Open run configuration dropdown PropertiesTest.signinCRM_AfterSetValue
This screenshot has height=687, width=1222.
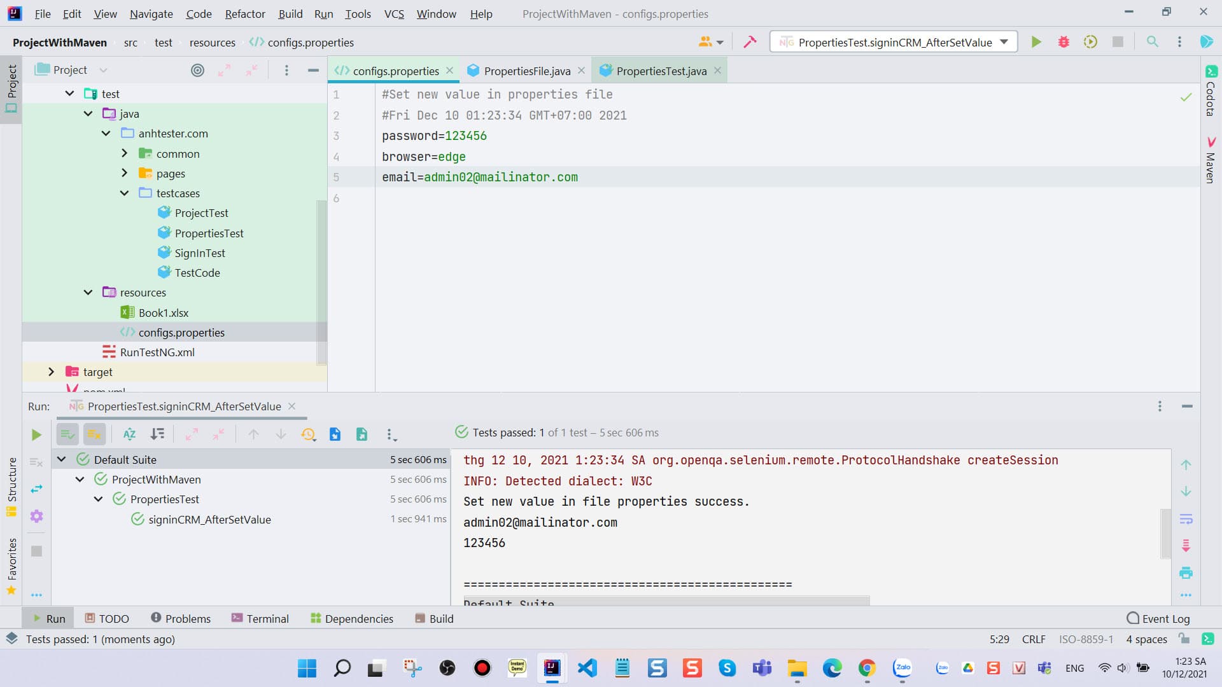pyautogui.click(x=894, y=42)
